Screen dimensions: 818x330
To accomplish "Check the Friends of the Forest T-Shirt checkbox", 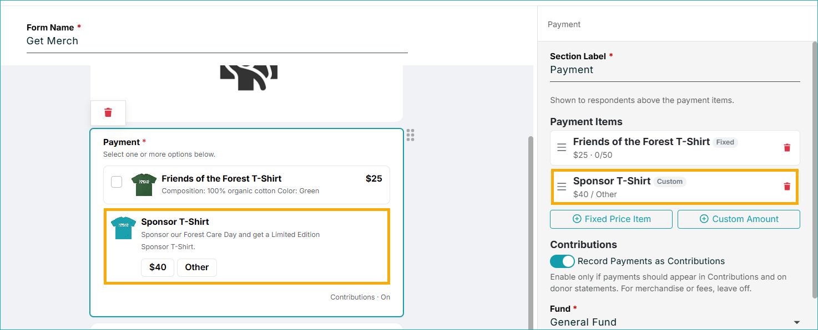I will point(117,182).
